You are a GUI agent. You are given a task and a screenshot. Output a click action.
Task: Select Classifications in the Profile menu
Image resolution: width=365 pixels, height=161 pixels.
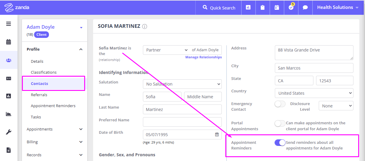tap(44, 72)
